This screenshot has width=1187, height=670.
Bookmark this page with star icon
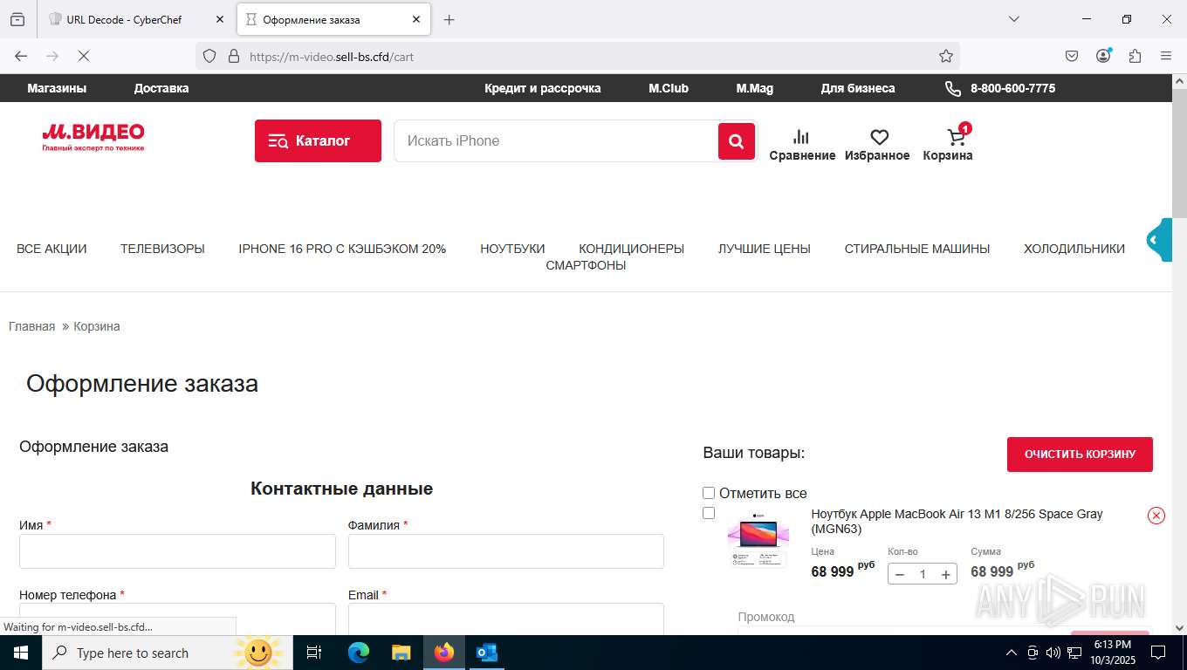(946, 56)
